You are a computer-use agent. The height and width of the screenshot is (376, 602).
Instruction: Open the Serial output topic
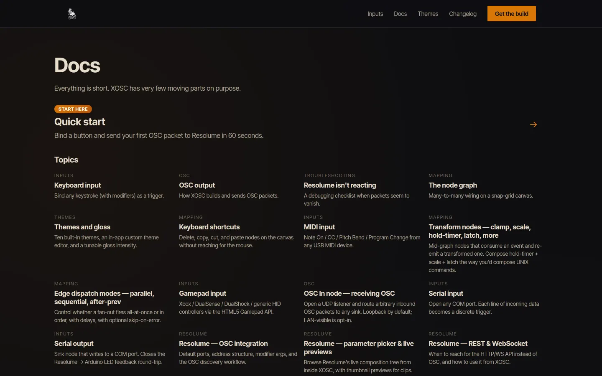click(x=74, y=343)
